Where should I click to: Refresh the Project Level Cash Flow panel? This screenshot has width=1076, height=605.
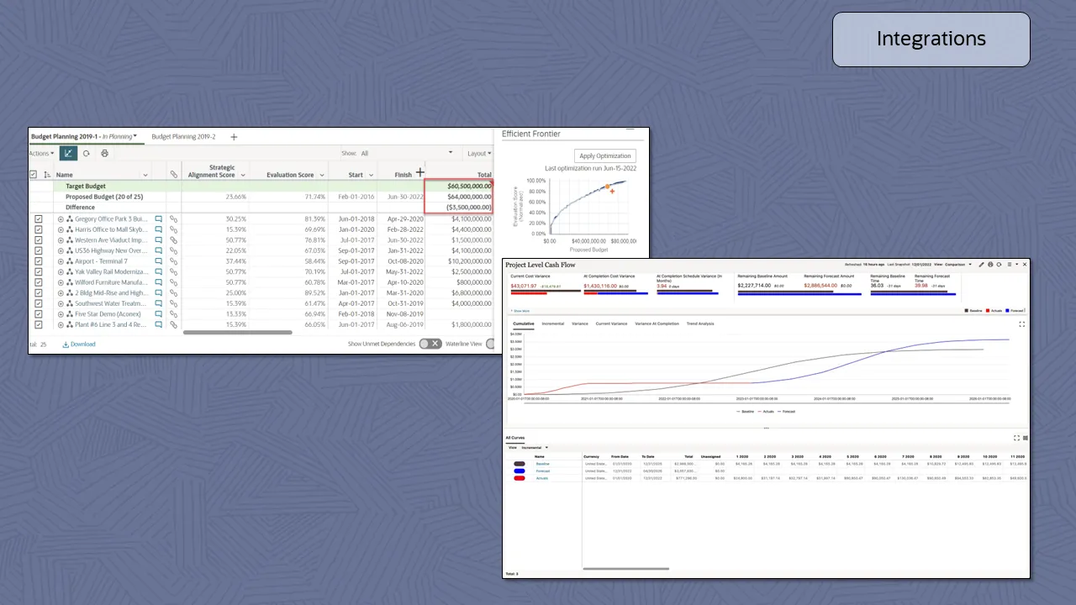tap(999, 265)
